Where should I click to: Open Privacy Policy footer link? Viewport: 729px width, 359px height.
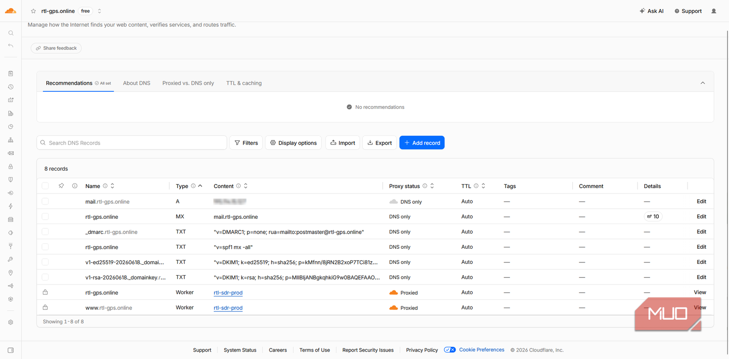(x=422, y=350)
